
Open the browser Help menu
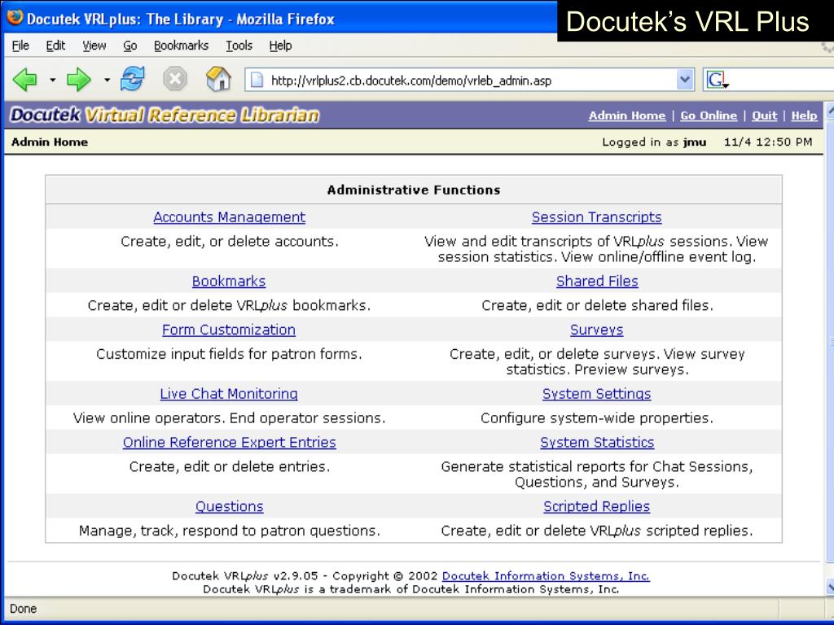point(280,46)
